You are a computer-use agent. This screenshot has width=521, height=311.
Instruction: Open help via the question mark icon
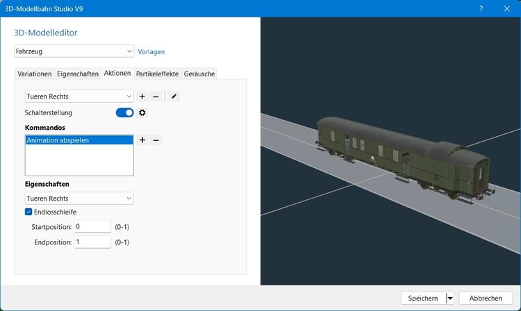pyautogui.click(x=481, y=8)
